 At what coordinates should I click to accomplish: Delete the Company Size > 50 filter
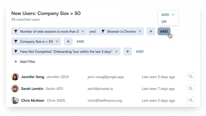point(57,42)
